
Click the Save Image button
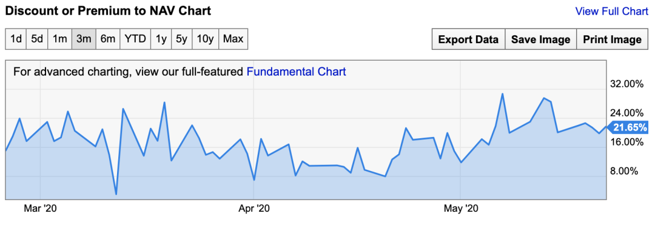[x=540, y=39]
